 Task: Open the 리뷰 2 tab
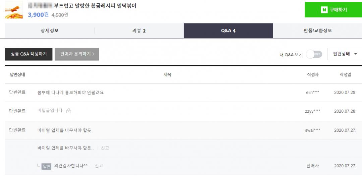(139, 31)
